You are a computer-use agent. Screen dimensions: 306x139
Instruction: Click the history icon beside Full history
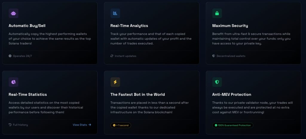click(x=10, y=125)
